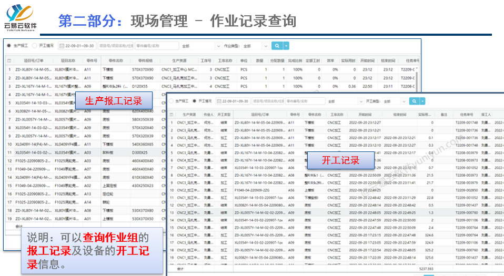Select cell 620X400X40 in back window
Image resolution: width=504 pixels, height=276 pixels.
143,111
